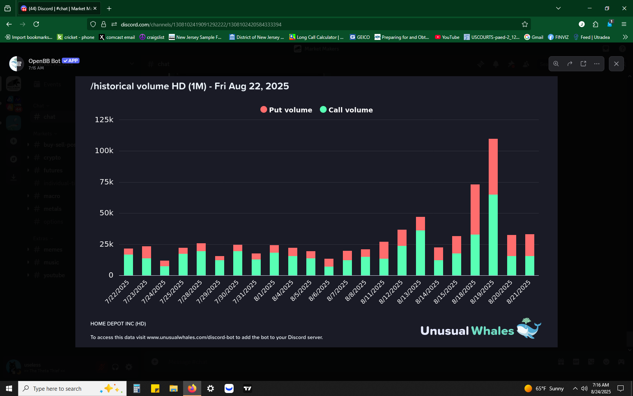The image size is (633, 396).
Task: Open the Gmail bookmark
Action: click(x=534, y=37)
